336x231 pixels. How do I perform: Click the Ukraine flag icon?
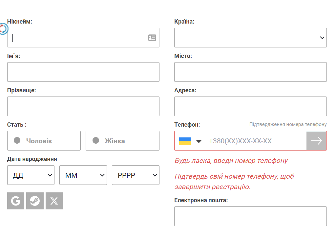click(x=185, y=141)
